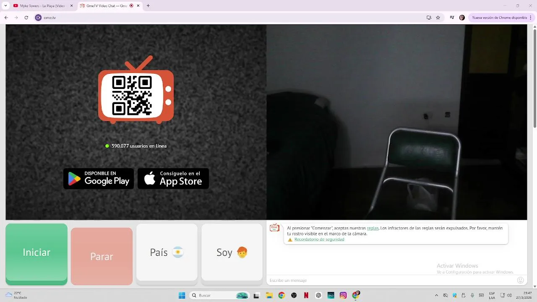Open Task View on the taskbar
The image size is (537, 302).
256,295
